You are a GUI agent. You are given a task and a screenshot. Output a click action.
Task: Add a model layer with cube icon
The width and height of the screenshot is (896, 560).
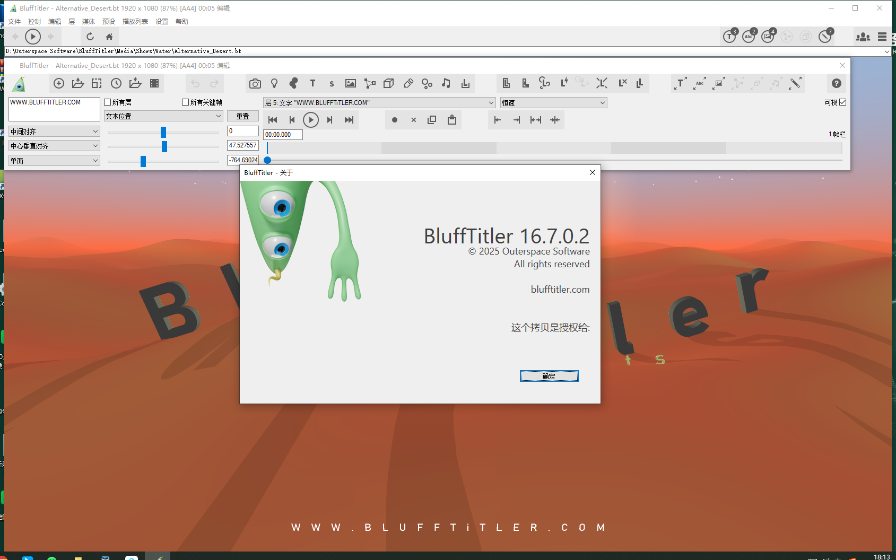coord(389,83)
